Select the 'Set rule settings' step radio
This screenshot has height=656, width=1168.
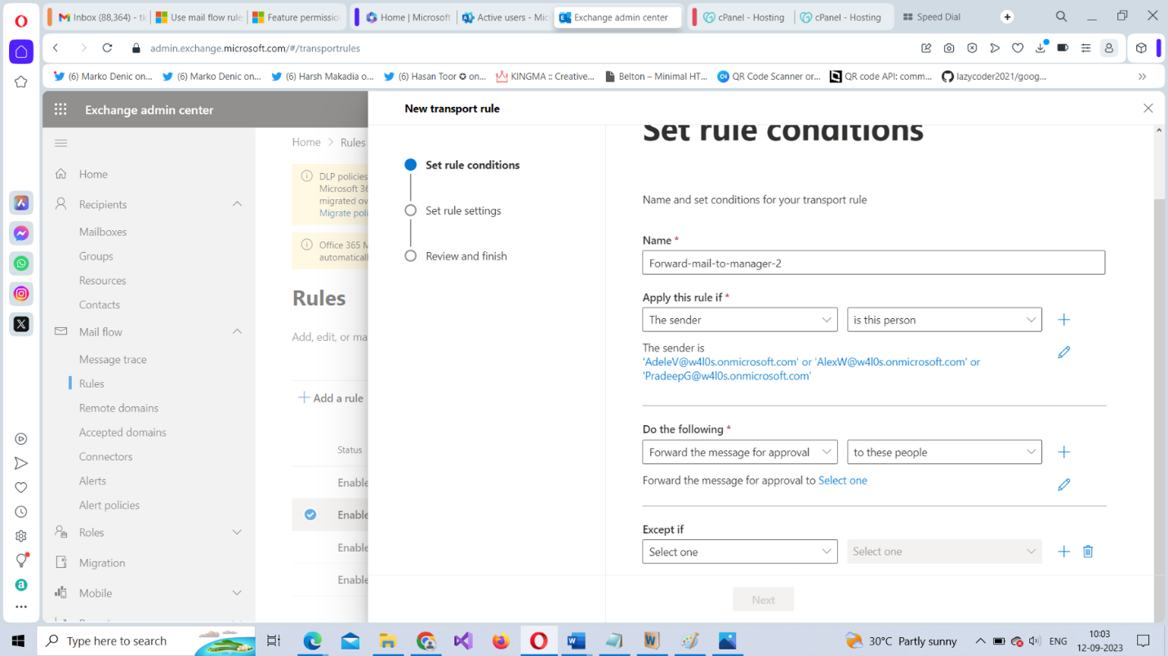pyautogui.click(x=411, y=211)
